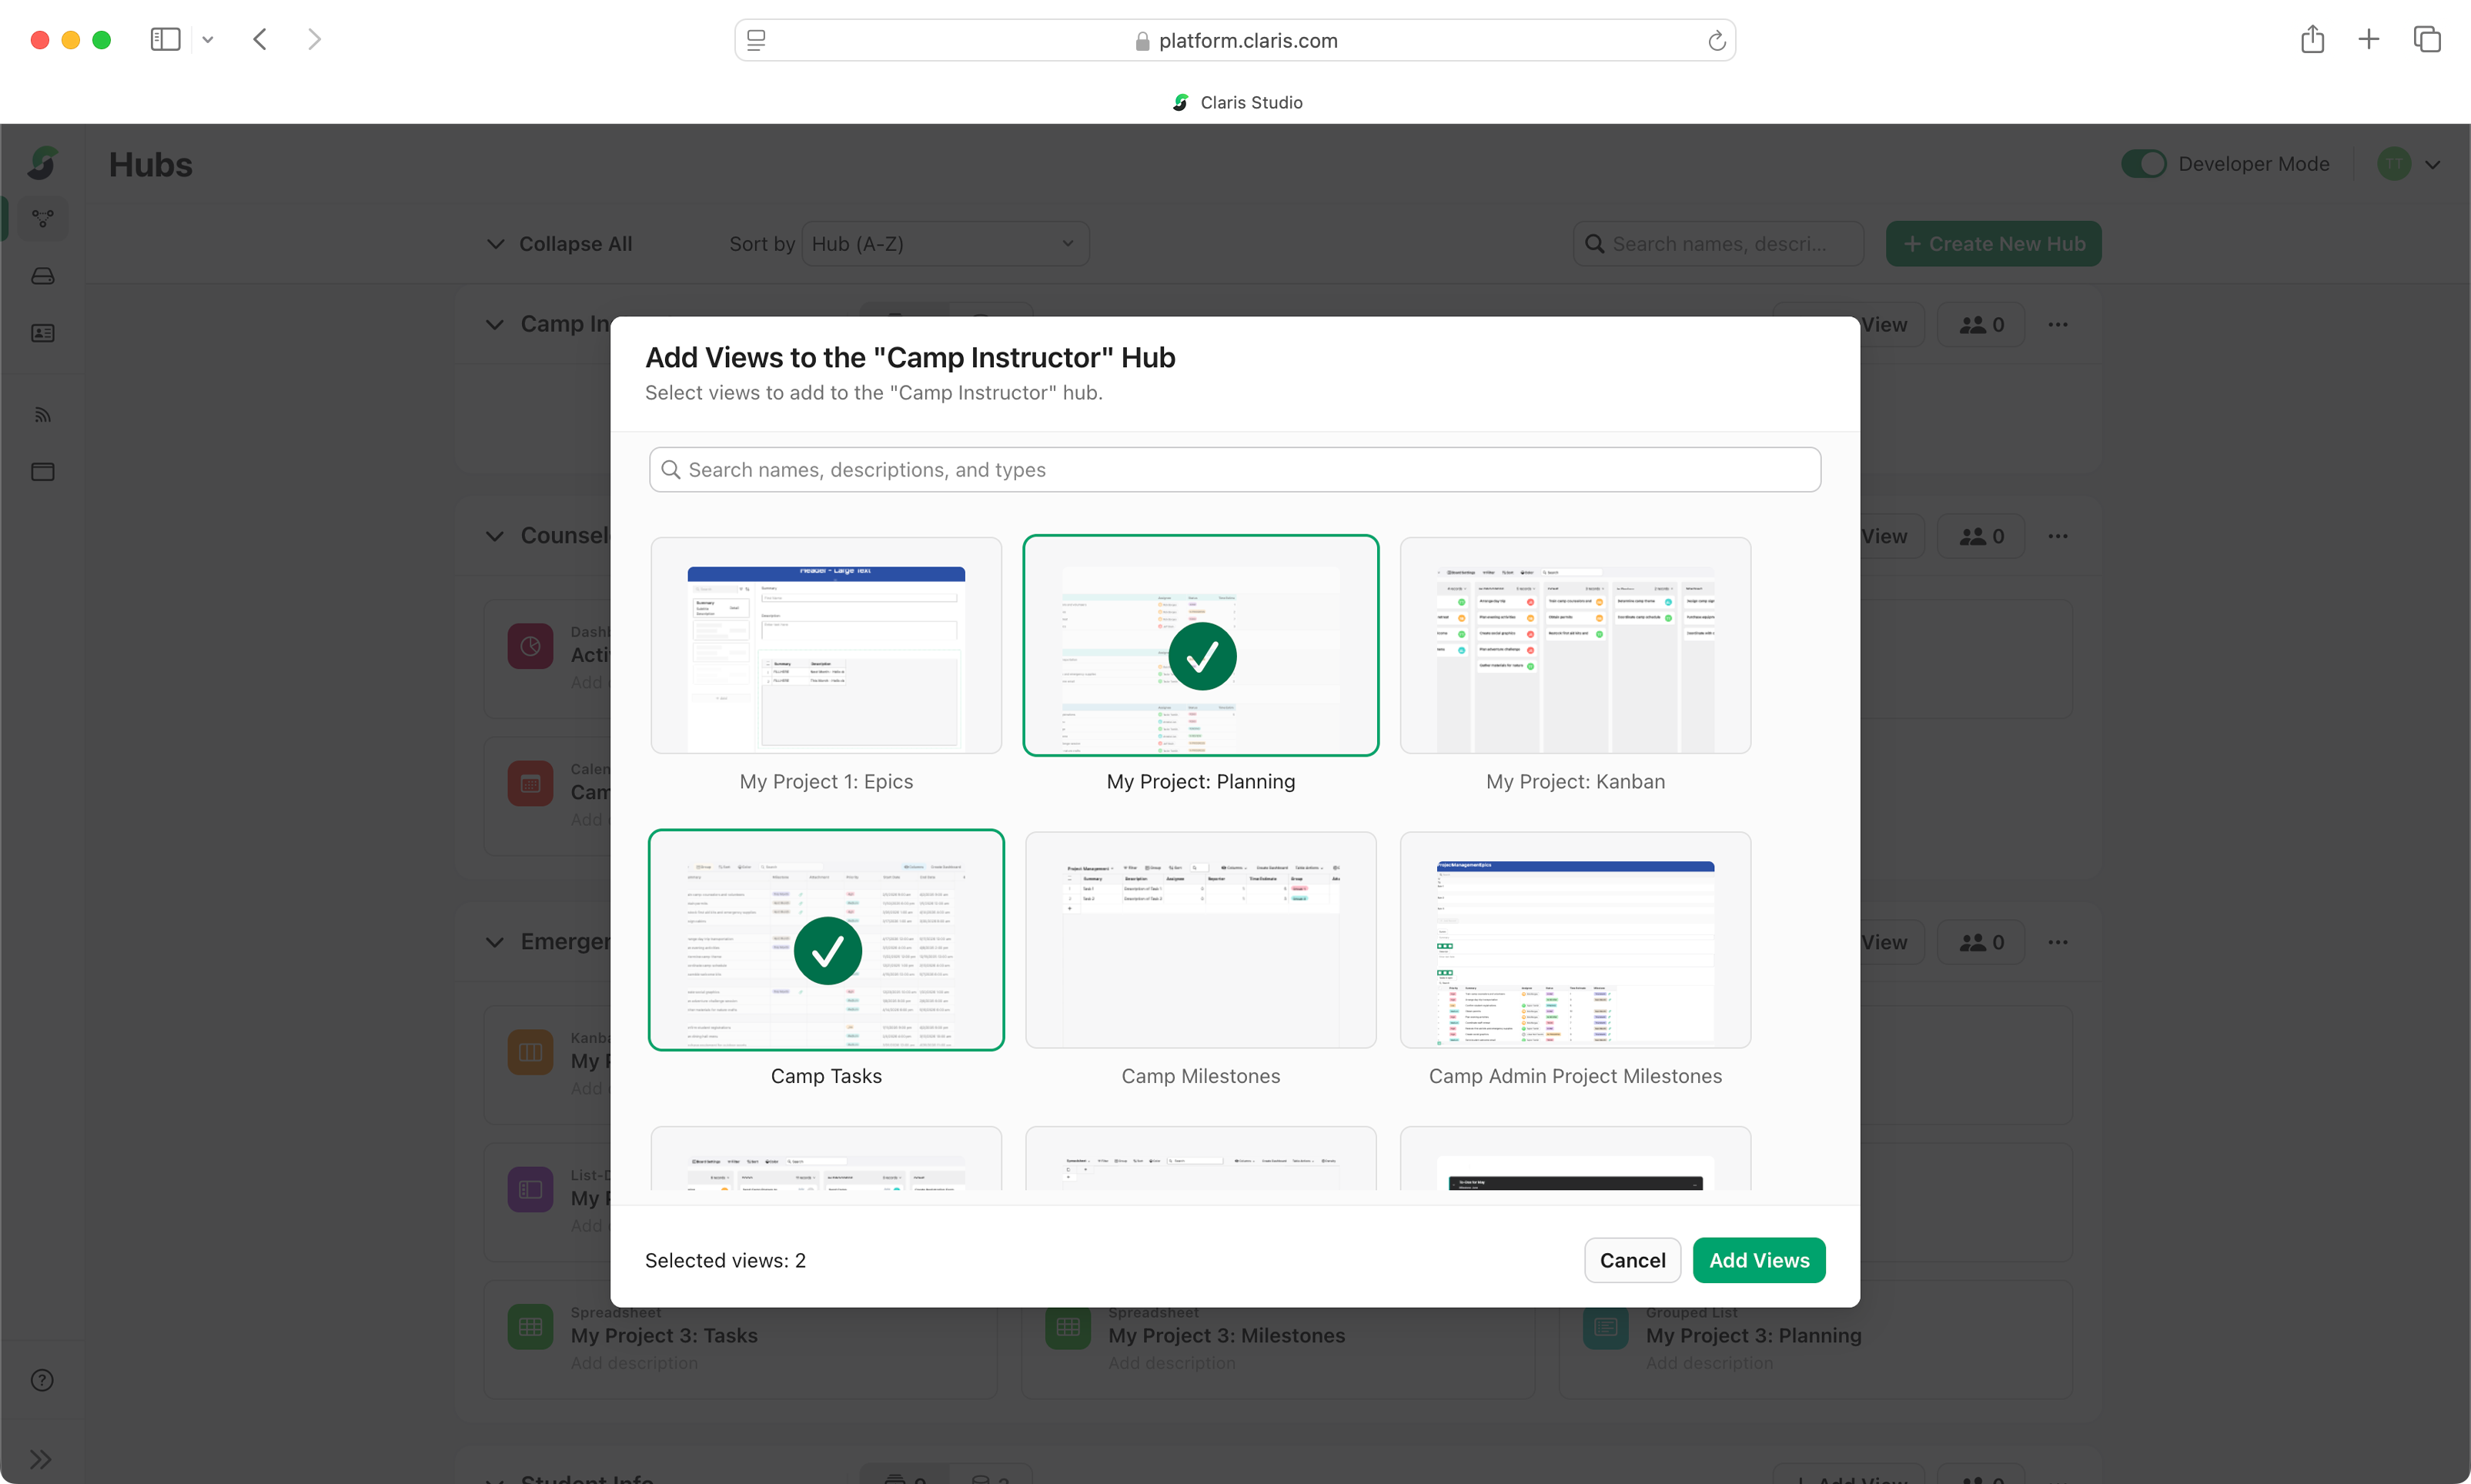Collapse the Counselor hub section chevron
2471x1484 pixels.
click(495, 536)
